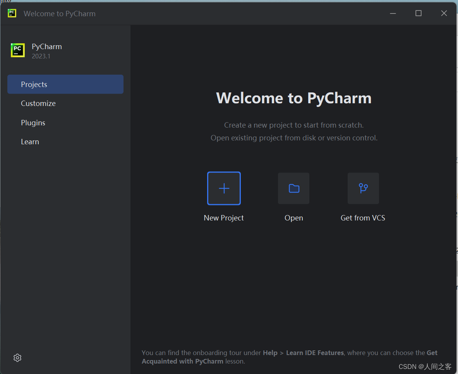
Task: Click the Get from VCS branch icon
Action: [x=363, y=188]
